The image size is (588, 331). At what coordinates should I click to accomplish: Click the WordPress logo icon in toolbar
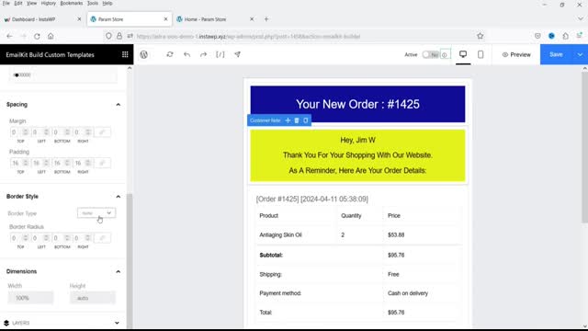[143, 55]
